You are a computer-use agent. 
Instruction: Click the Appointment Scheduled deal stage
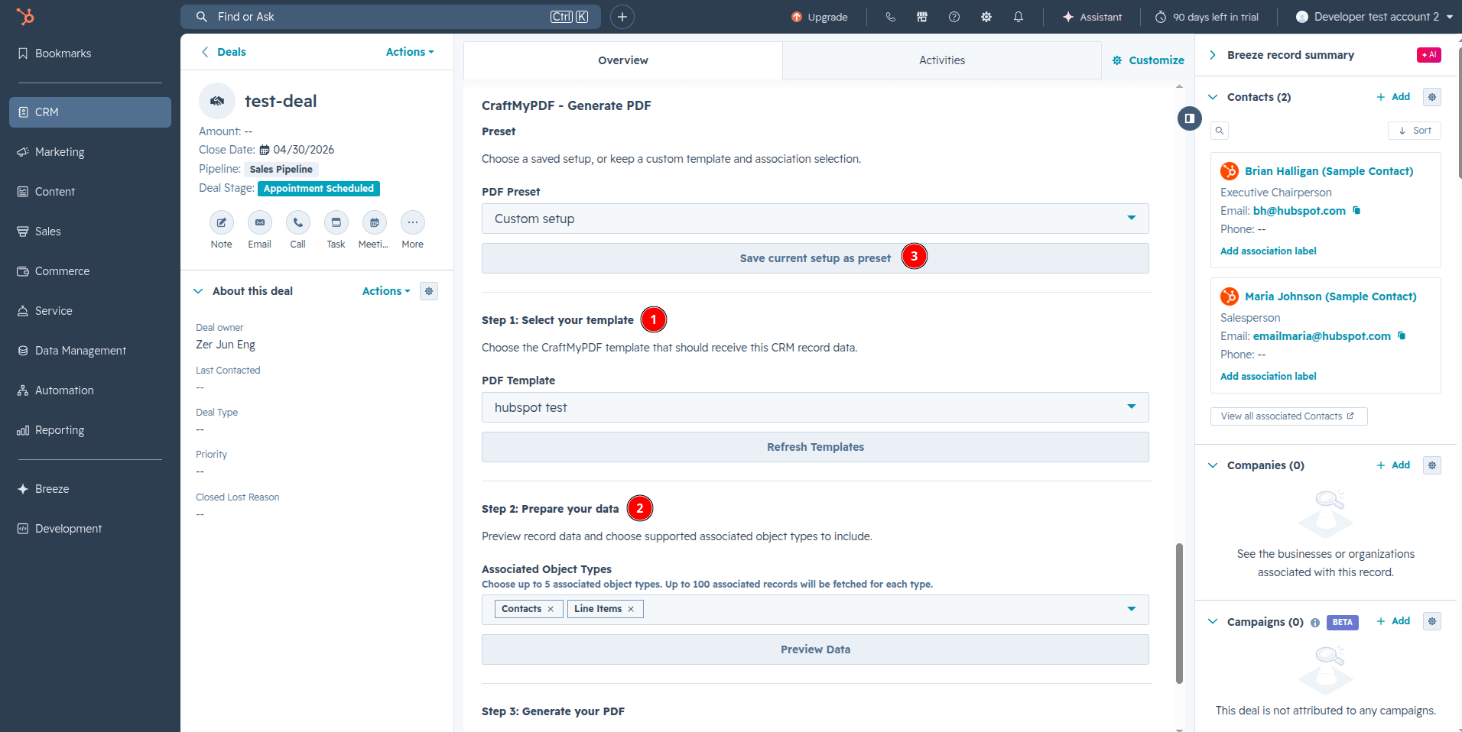(319, 189)
